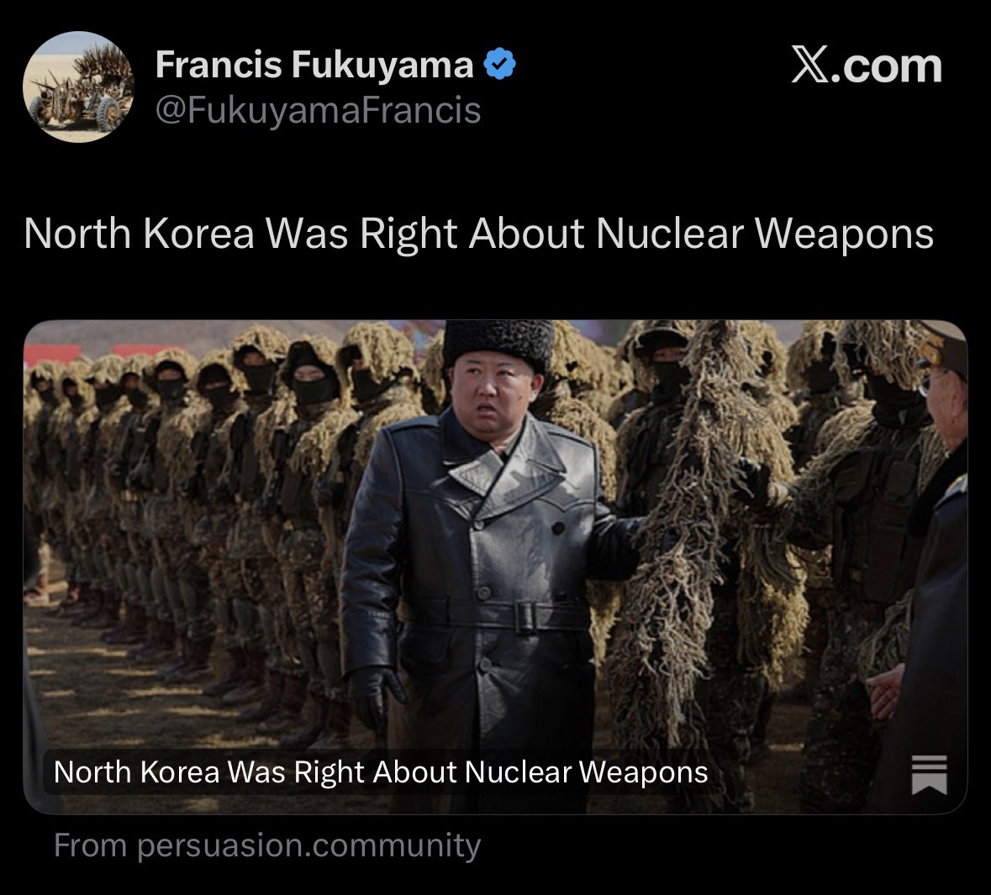The height and width of the screenshot is (895, 991).
Task: Click the persuasion.community domain text
Action: click(309, 845)
